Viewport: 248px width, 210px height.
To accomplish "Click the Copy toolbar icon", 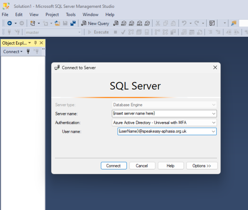I will pos(166,24).
